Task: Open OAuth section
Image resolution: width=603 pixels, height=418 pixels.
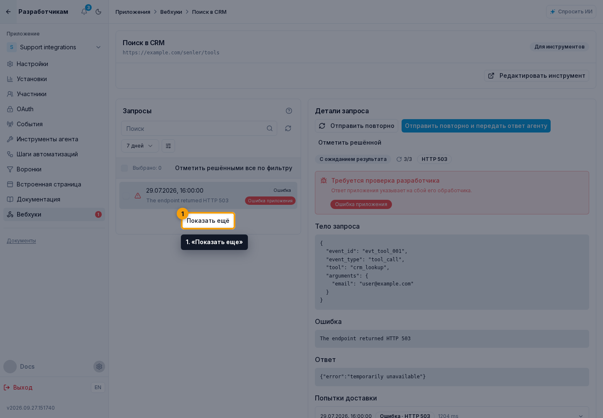Action: (54, 109)
